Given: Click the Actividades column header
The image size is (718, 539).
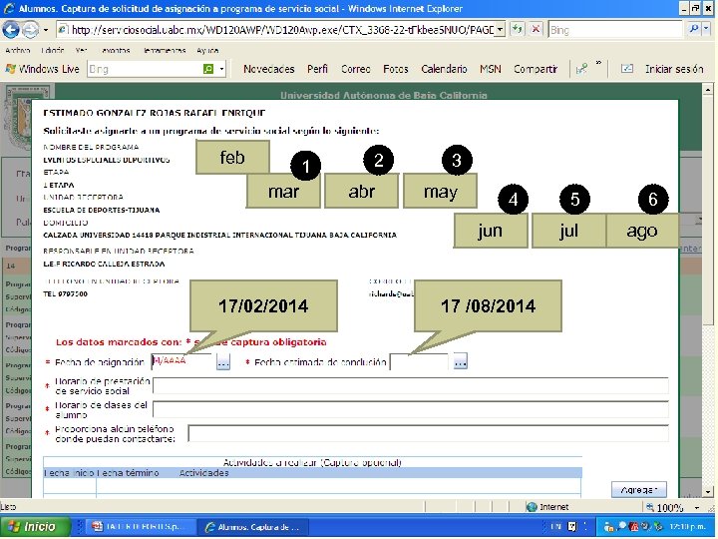Looking at the screenshot, I should pos(203,473).
